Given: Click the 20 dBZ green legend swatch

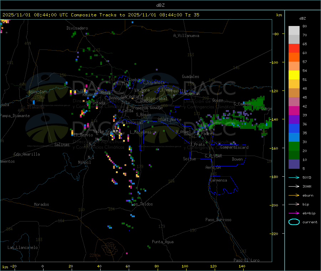Looking at the screenshot, I should point(294,146).
